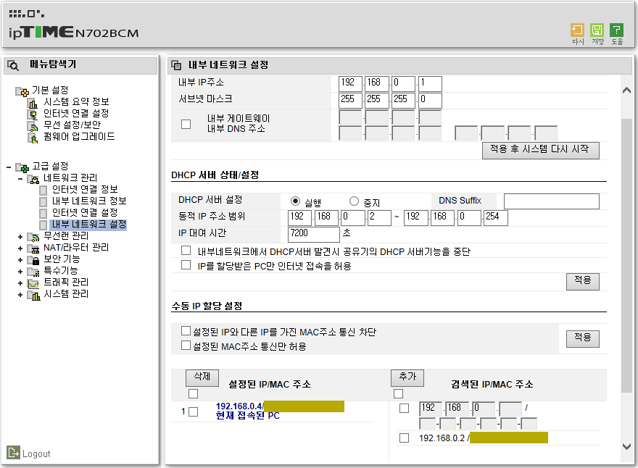Expand the NAT/라우터 관리 tree node
The image size is (638, 468).
click(x=20, y=248)
